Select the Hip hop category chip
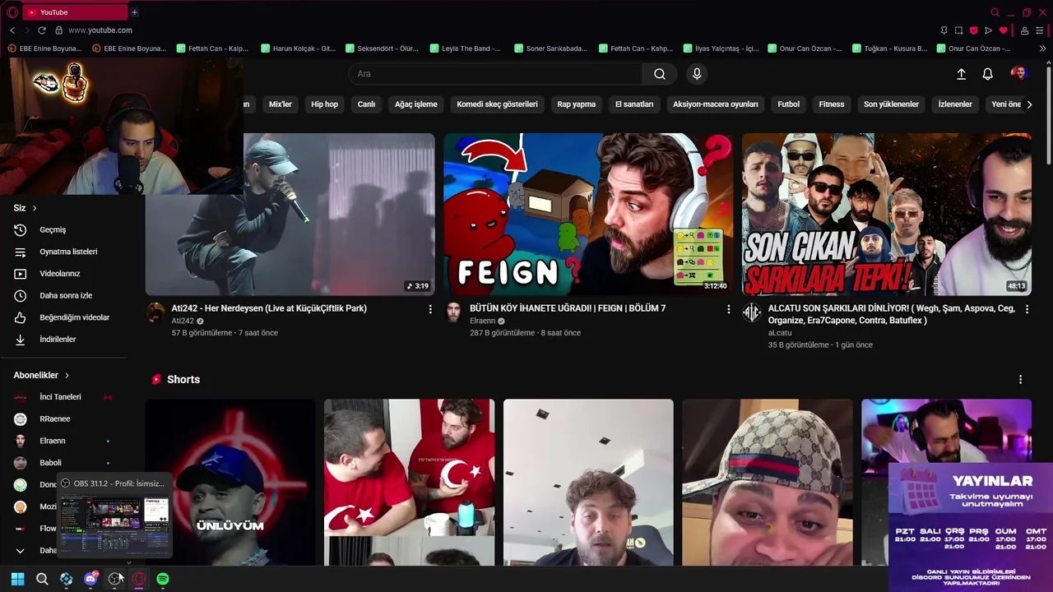 325,104
